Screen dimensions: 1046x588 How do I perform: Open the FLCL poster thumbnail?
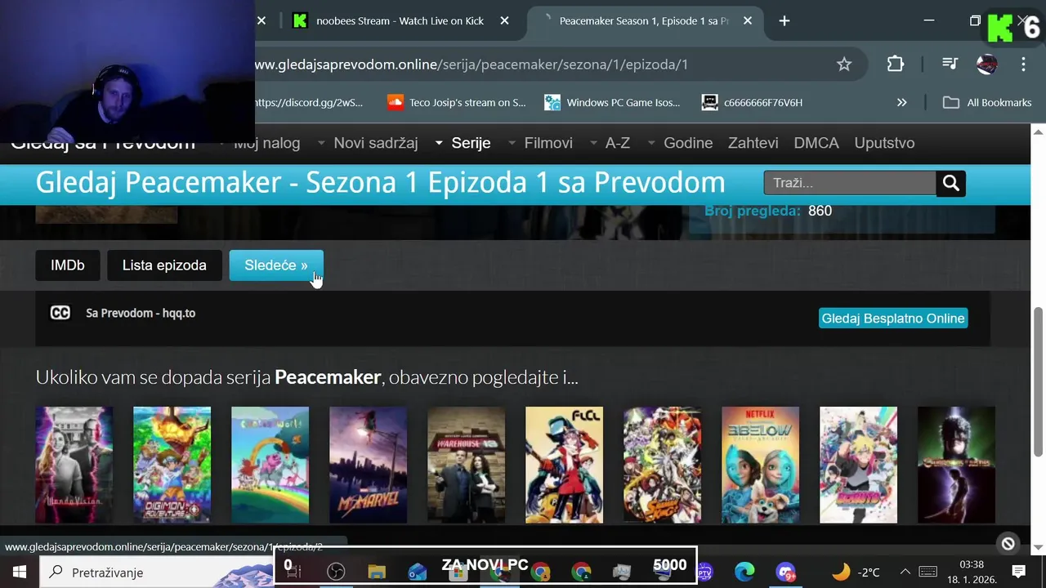(564, 465)
